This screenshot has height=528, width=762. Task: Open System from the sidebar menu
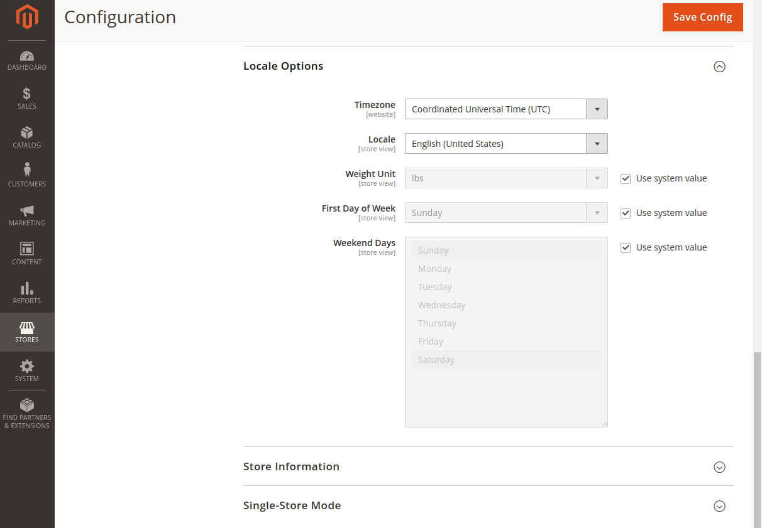(27, 371)
